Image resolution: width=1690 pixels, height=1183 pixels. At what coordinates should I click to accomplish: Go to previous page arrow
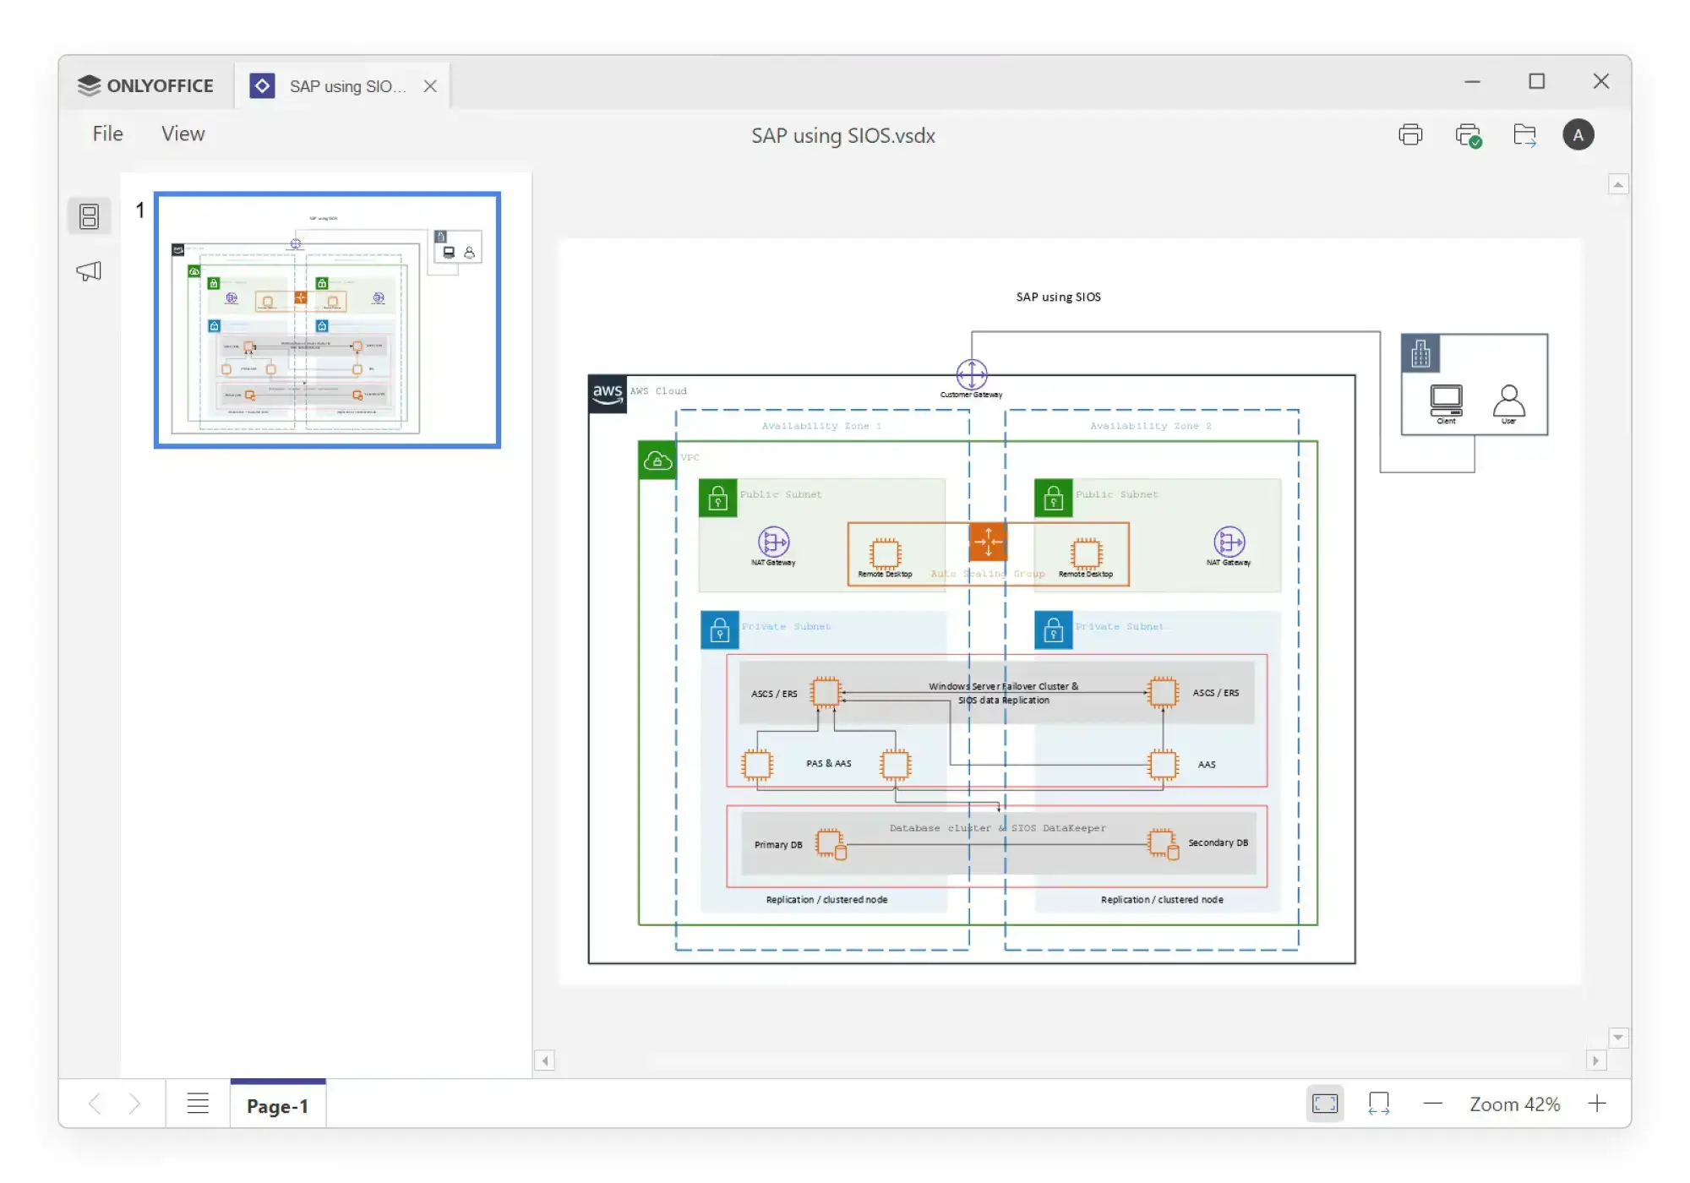95,1104
